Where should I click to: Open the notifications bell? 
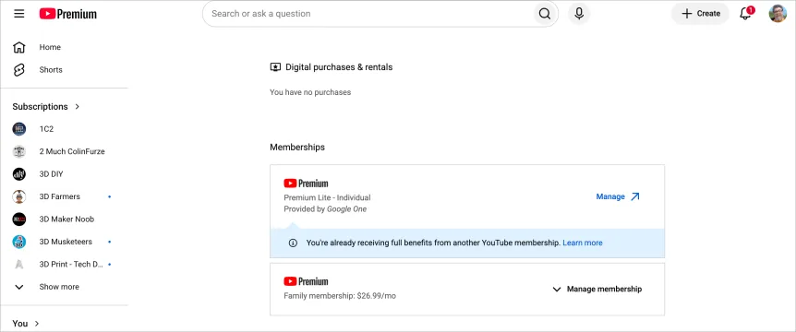[x=745, y=14]
